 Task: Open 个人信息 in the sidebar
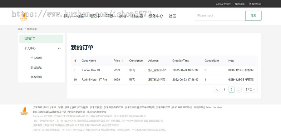pyautogui.click(x=36, y=58)
